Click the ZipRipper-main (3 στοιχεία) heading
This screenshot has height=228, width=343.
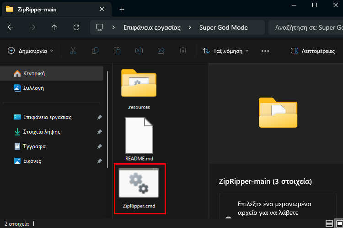click(265, 181)
